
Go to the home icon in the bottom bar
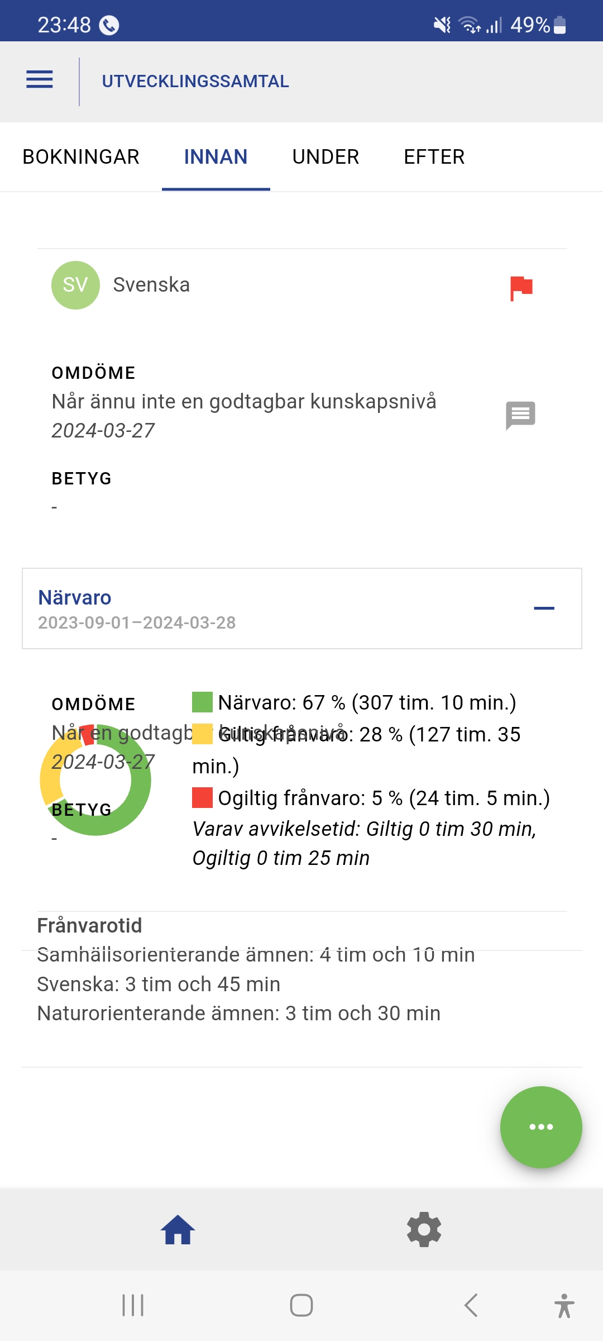(x=178, y=1230)
